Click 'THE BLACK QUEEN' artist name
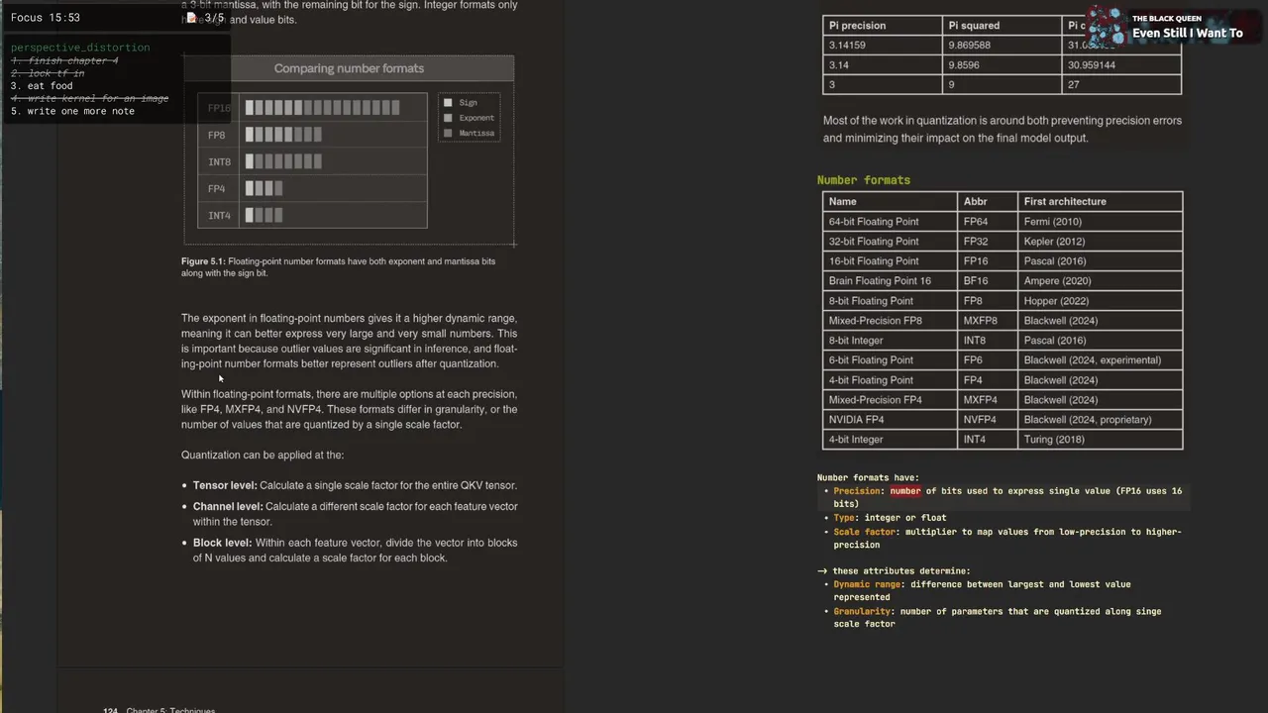 1167,18
